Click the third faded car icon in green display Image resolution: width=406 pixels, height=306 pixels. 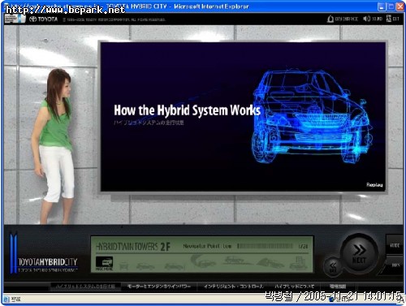[x=145, y=266]
